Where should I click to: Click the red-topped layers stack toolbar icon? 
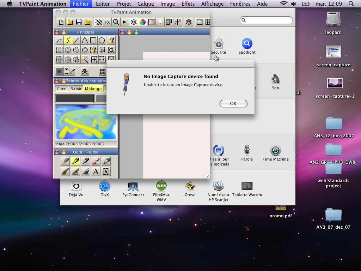point(189,22)
